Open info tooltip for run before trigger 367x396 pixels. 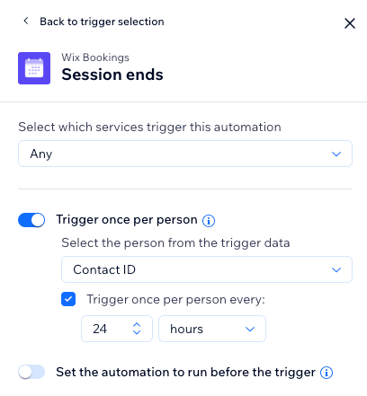pyautogui.click(x=327, y=373)
